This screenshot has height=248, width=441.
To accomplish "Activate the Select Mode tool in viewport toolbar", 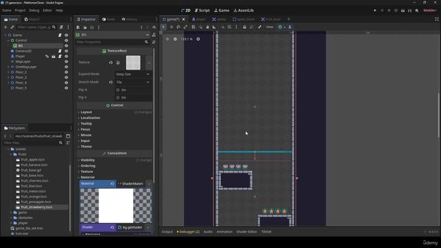I will [x=163, y=27].
